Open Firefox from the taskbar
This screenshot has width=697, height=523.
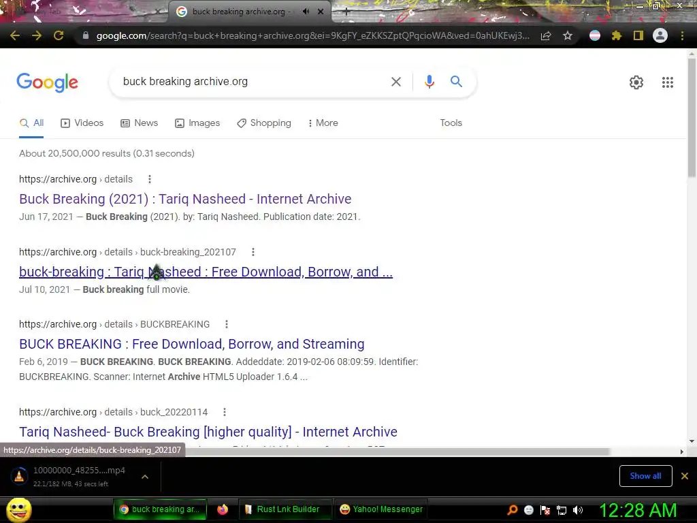coord(223,509)
